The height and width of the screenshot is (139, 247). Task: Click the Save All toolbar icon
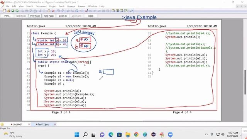coord(17,11)
